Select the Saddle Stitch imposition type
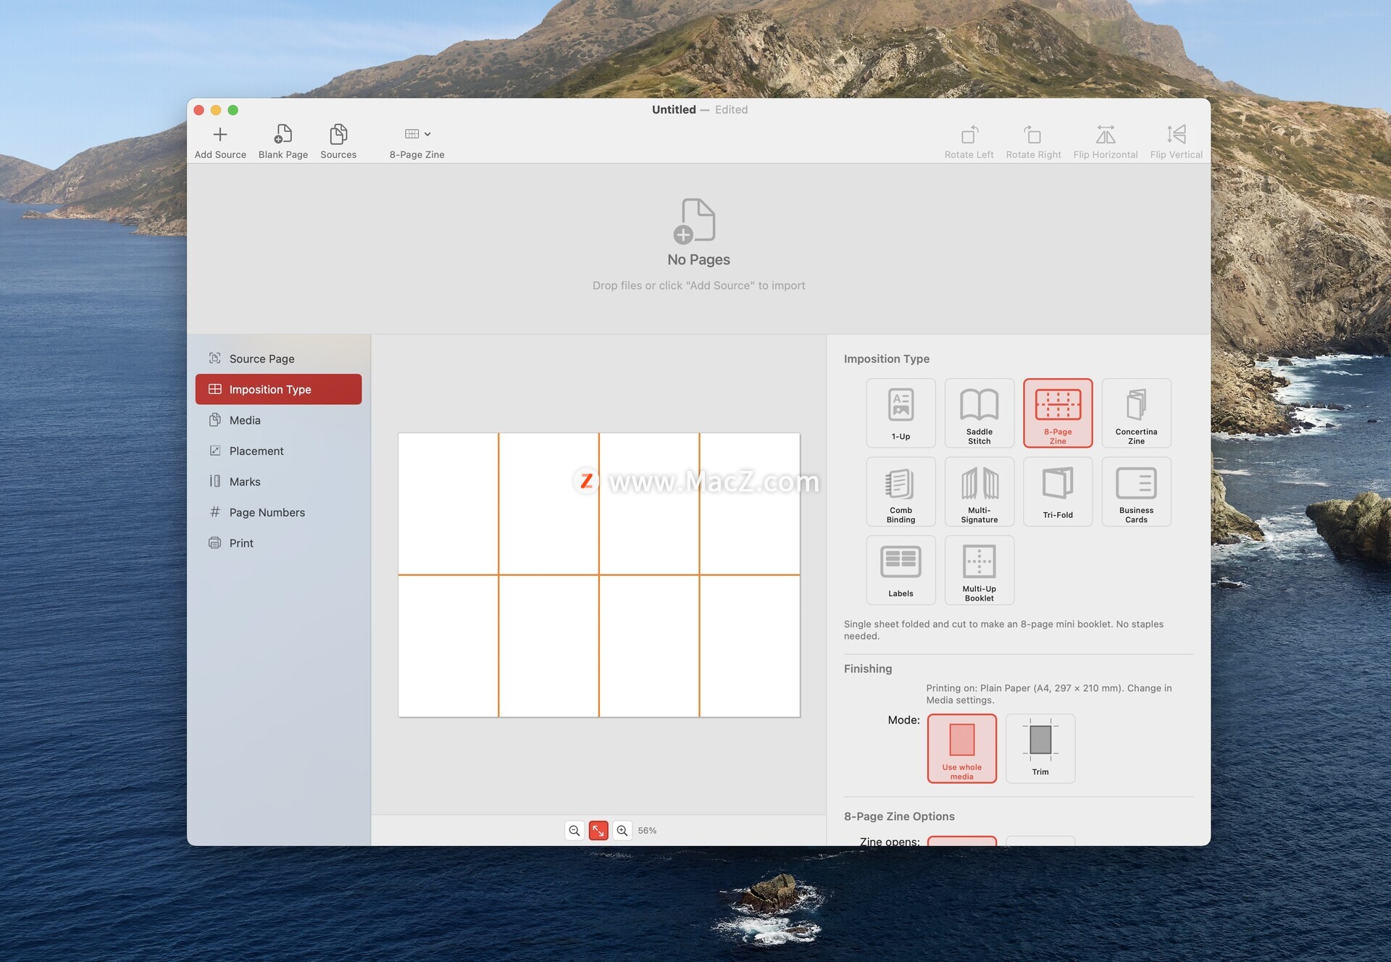1391x962 pixels. 979,413
